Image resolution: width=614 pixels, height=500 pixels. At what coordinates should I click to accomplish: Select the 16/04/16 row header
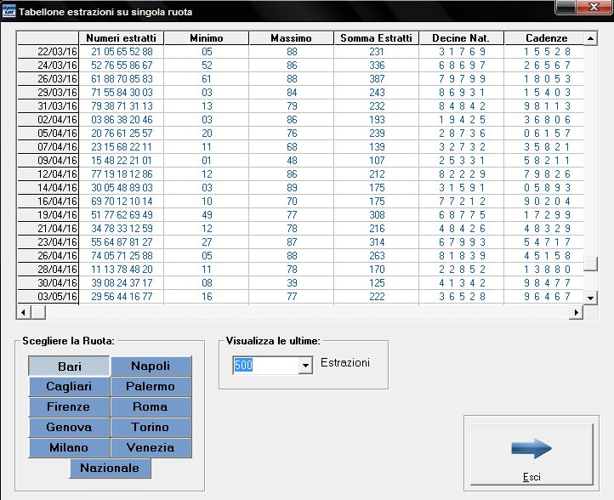tap(48, 202)
